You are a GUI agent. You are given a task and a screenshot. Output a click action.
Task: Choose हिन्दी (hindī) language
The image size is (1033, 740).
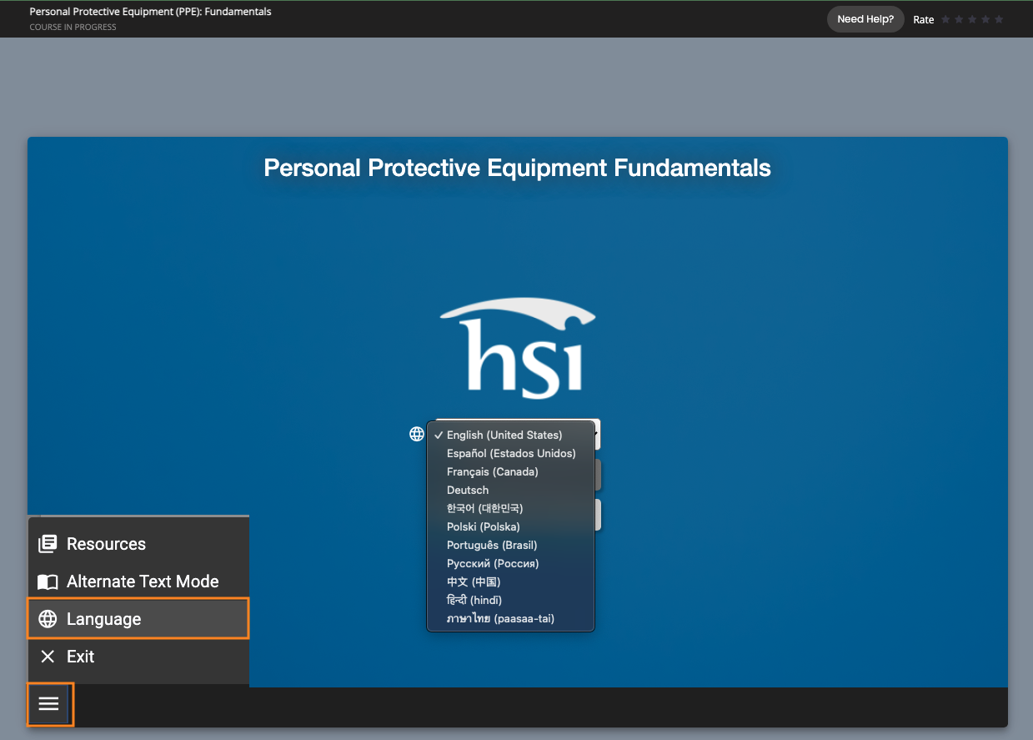tap(510, 601)
